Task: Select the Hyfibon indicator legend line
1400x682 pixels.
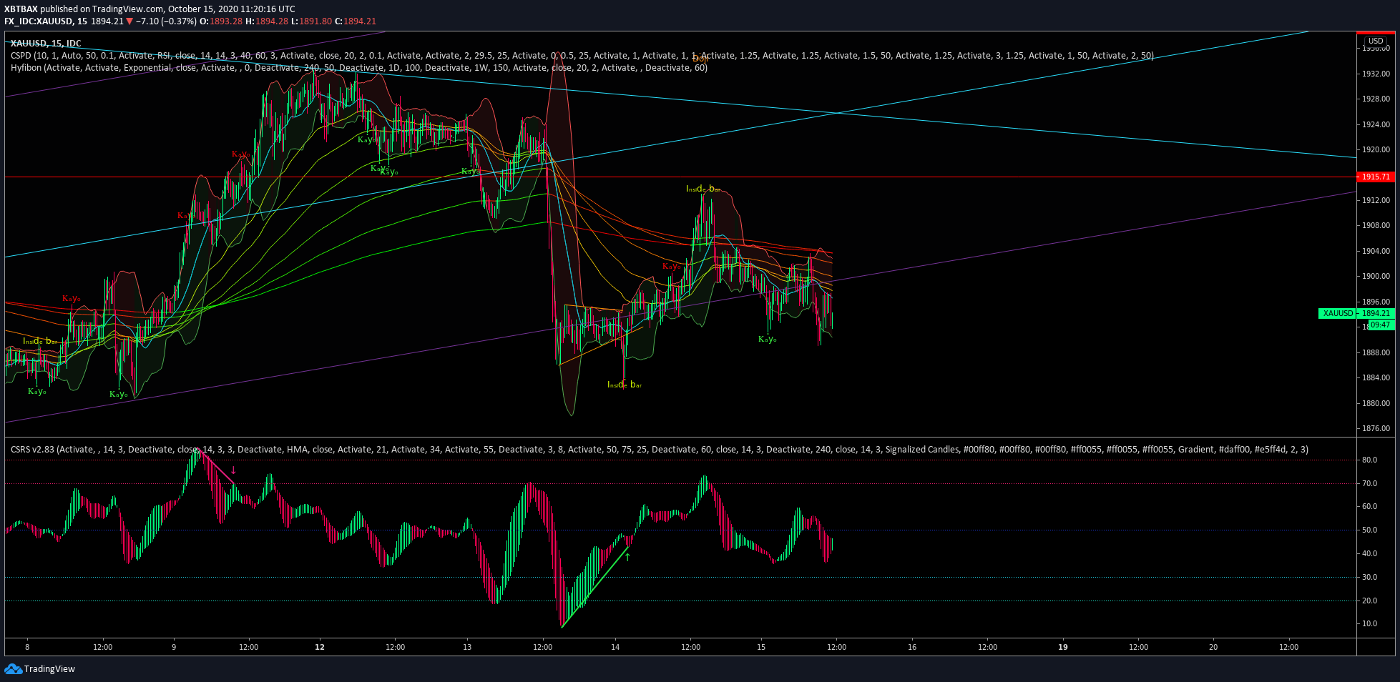Action: pyautogui.click(x=358, y=68)
